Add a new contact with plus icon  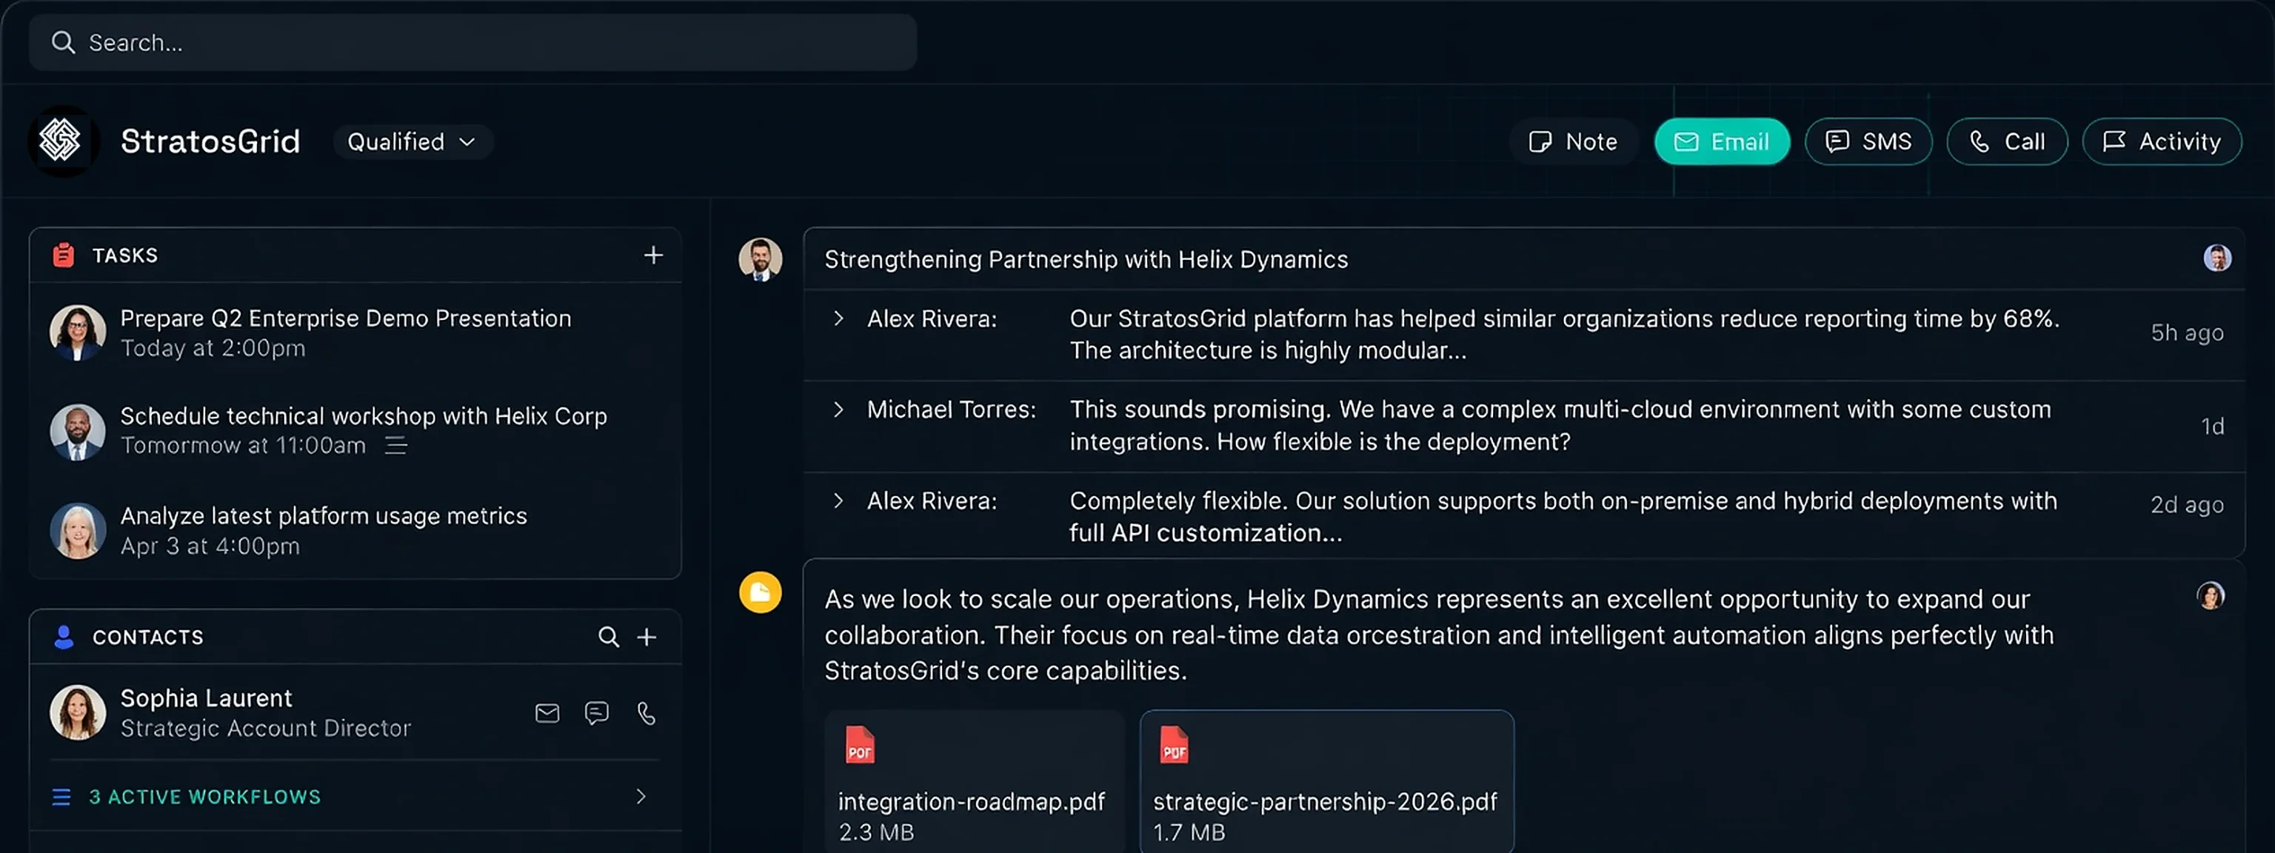click(x=647, y=637)
